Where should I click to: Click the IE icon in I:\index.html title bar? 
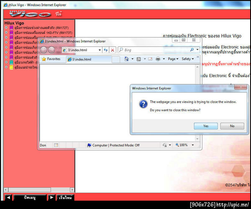click(x=42, y=41)
